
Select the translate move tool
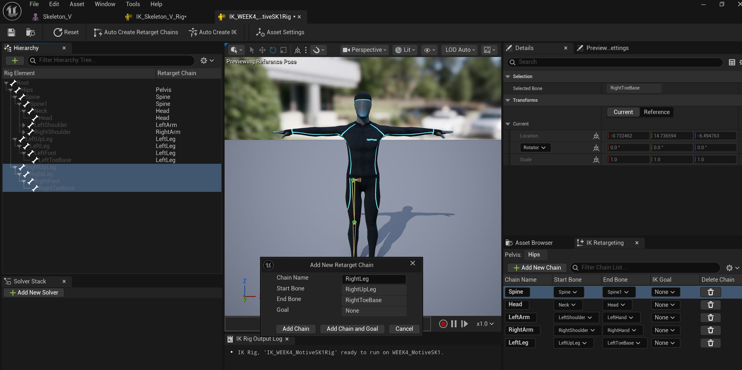(262, 50)
